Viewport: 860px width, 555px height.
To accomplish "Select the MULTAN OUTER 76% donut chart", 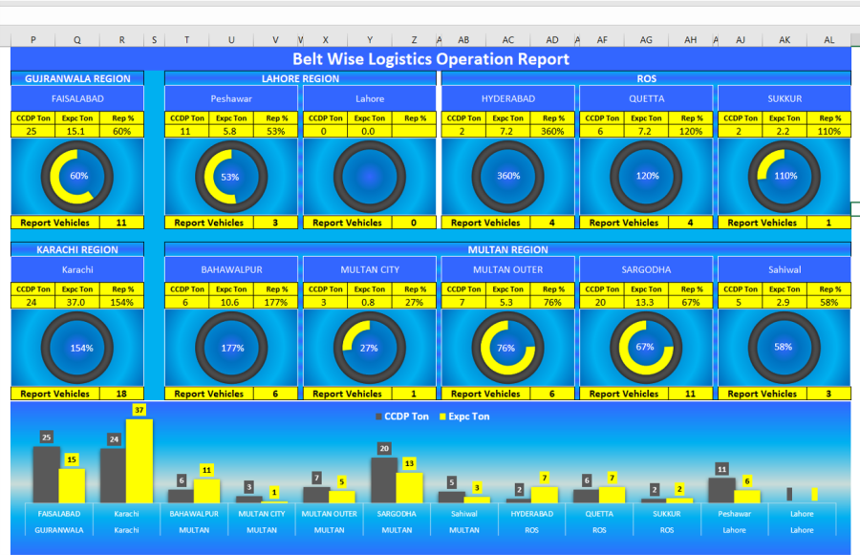I will pos(508,348).
